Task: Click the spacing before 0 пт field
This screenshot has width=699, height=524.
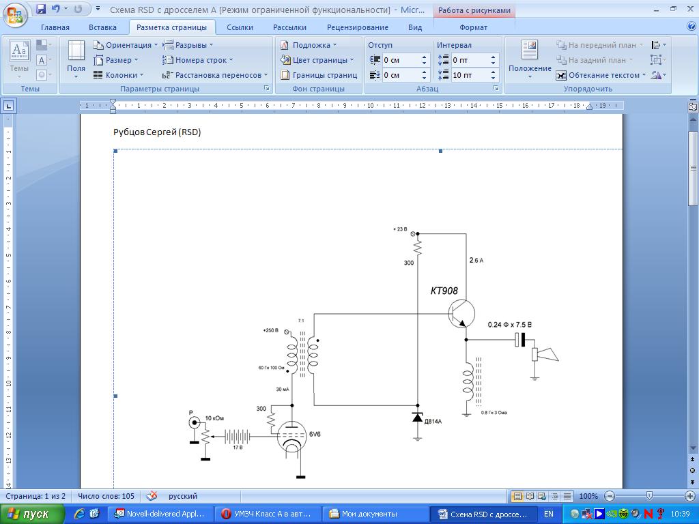Action: click(x=470, y=60)
